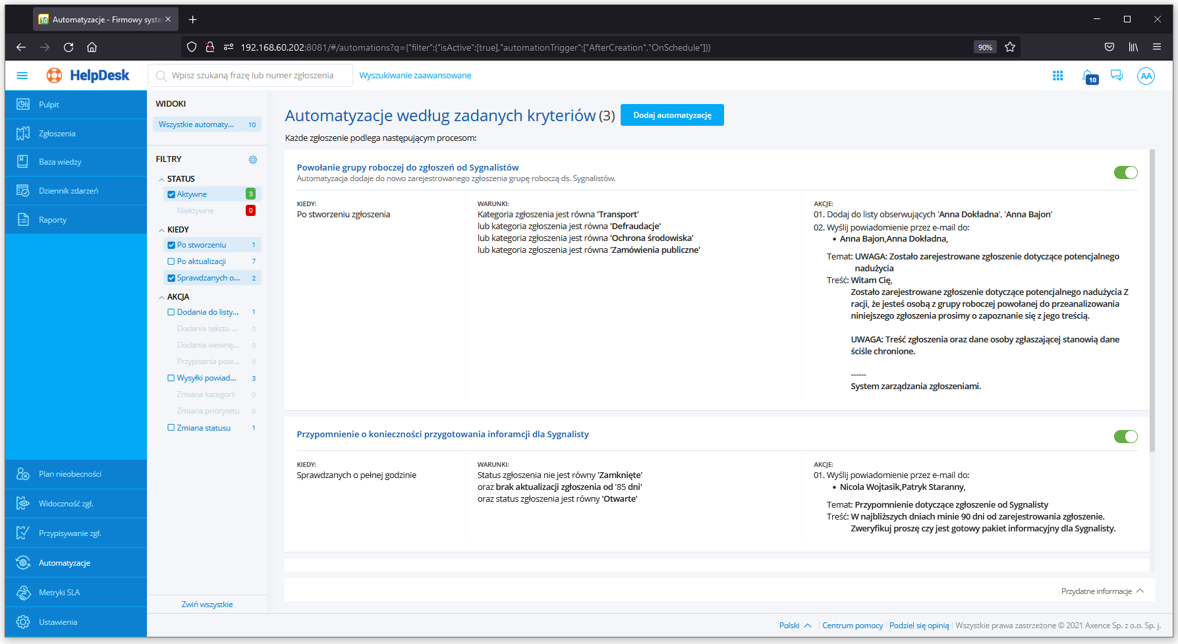
Task: Click the Przypisywanie zgł. sidebar icon
Action: pyautogui.click(x=23, y=533)
